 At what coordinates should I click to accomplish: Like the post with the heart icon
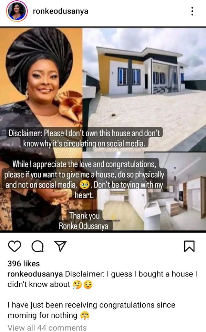click(14, 246)
